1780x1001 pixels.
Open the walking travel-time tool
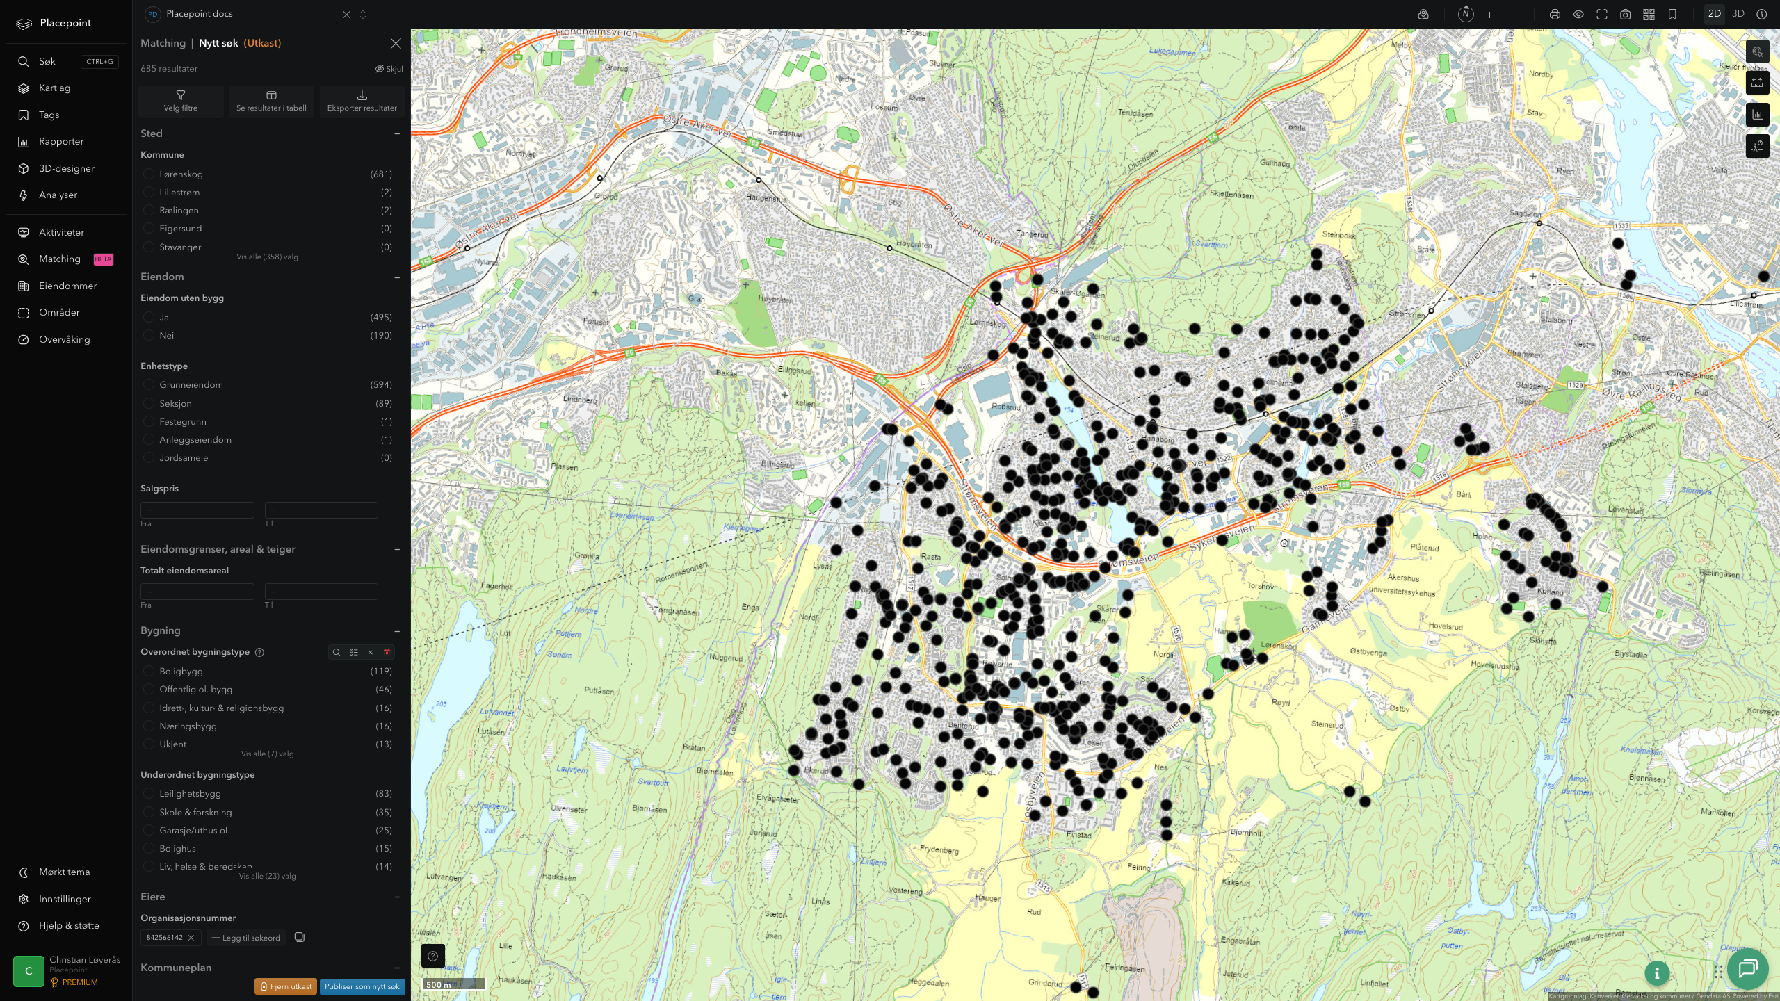(1757, 146)
